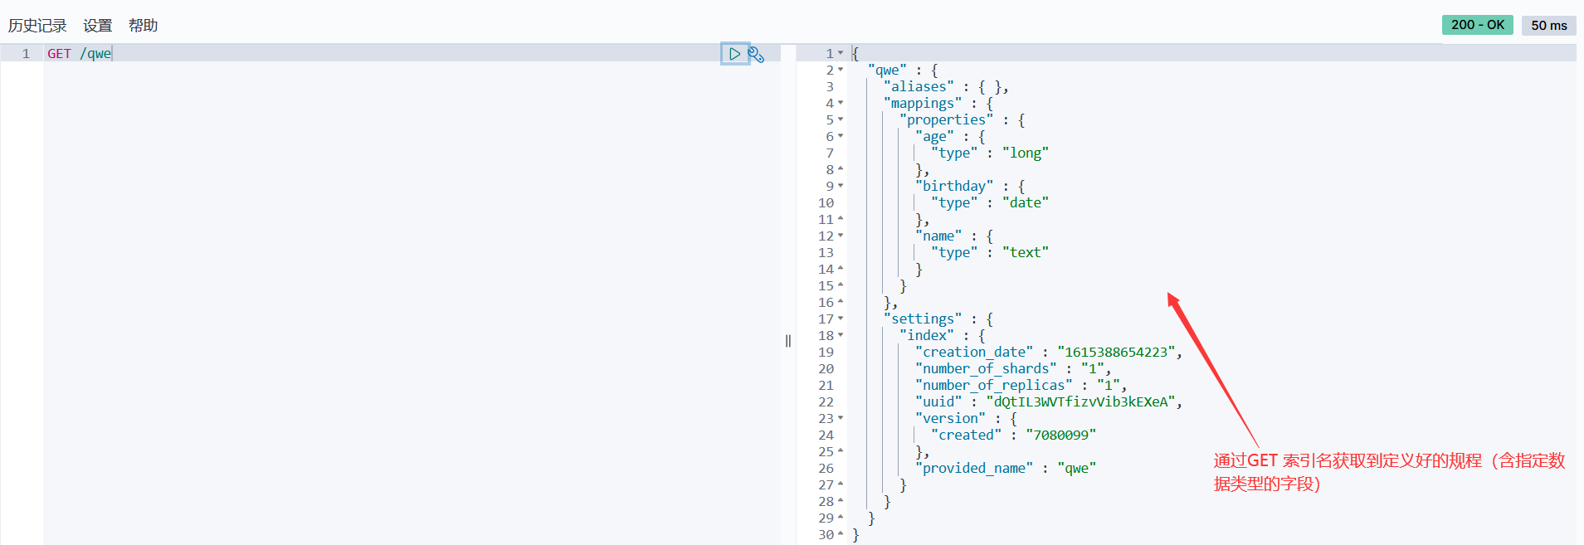This screenshot has height=545, width=1584.
Task: Collapse the "qwe" block fold arrow
Action: 841,70
